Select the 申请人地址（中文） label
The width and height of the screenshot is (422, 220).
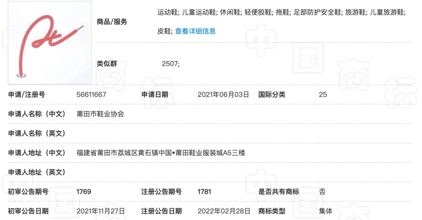pyautogui.click(x=37, y=153)
